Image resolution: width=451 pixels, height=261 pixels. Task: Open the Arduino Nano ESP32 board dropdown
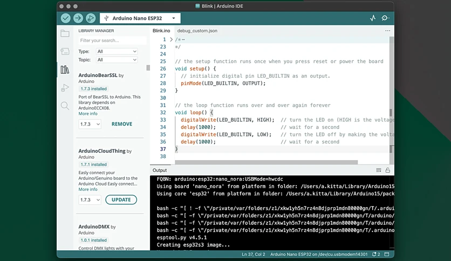point(140,18)
